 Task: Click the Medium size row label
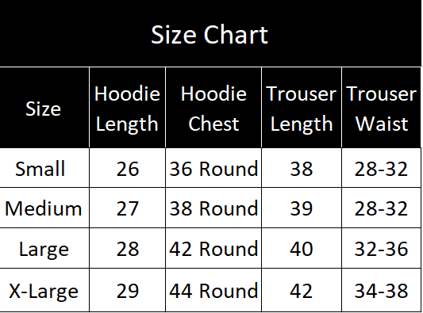click(x=44, y=208)
